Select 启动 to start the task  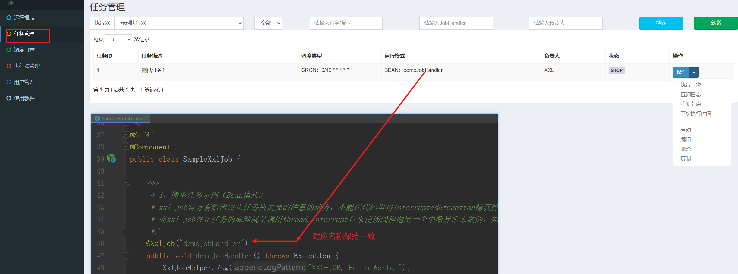click(x=685, y=130)
